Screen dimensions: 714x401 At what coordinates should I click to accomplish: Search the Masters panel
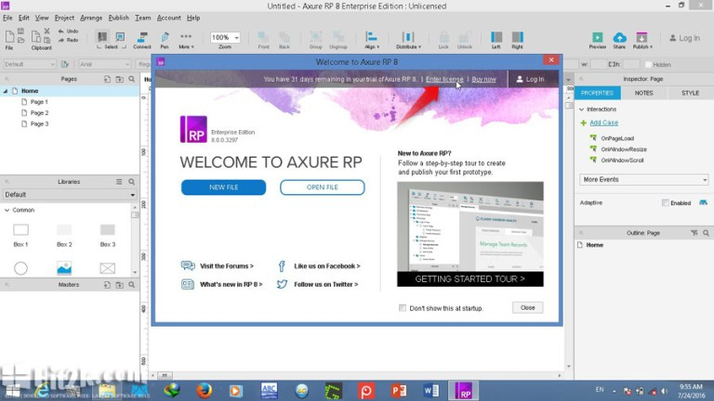pos(132,285)
